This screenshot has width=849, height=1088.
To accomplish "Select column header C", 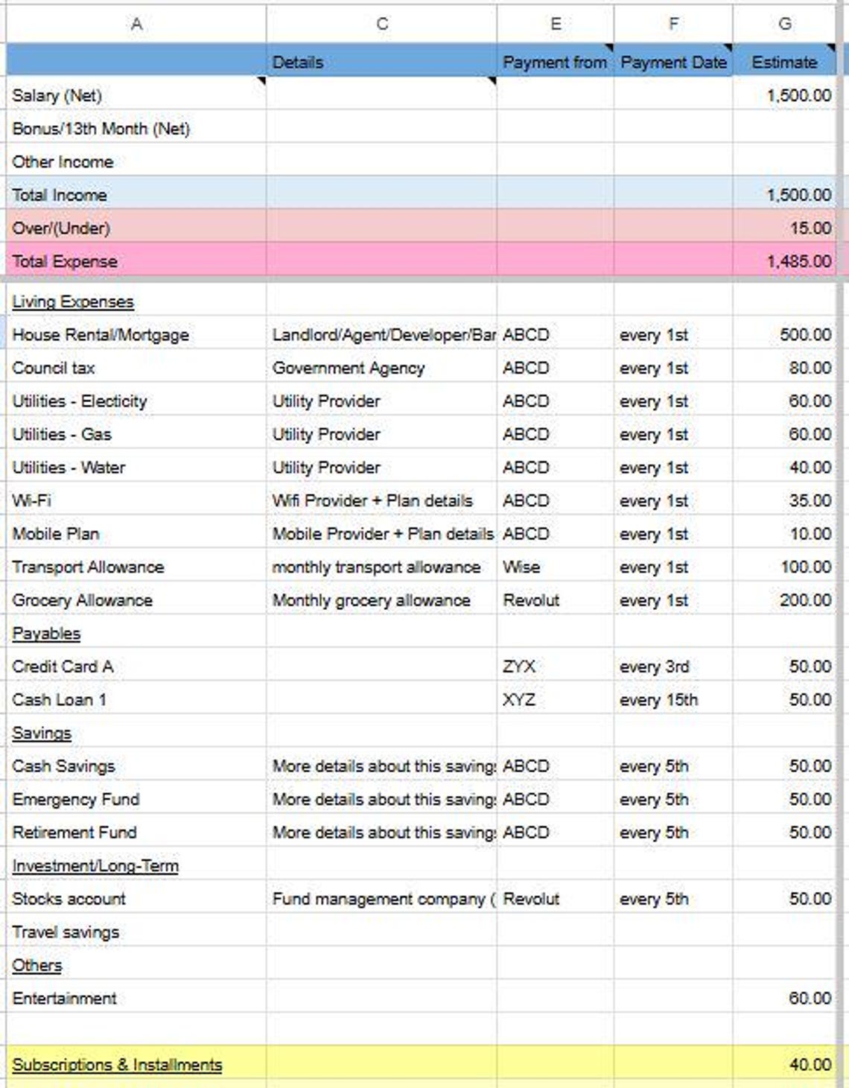I will [381, 24].
